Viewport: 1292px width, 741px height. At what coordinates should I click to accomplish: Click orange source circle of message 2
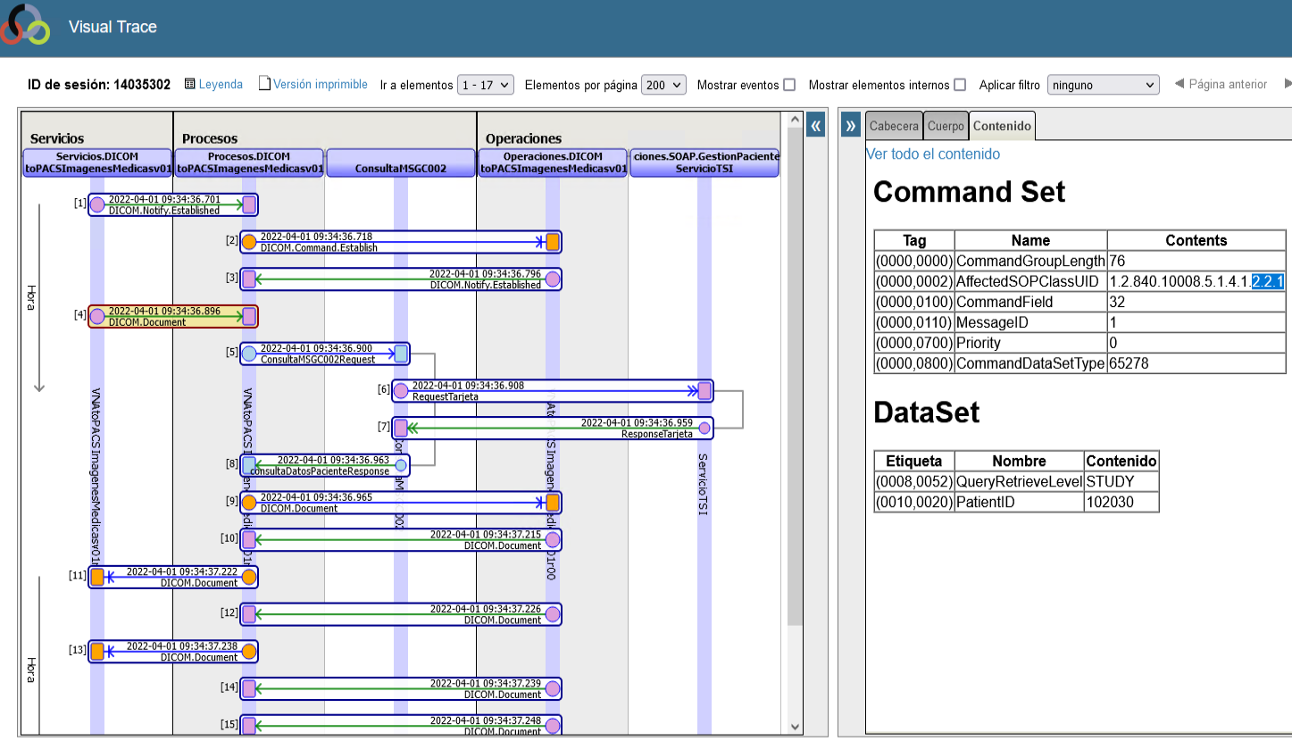click(249, 242)
